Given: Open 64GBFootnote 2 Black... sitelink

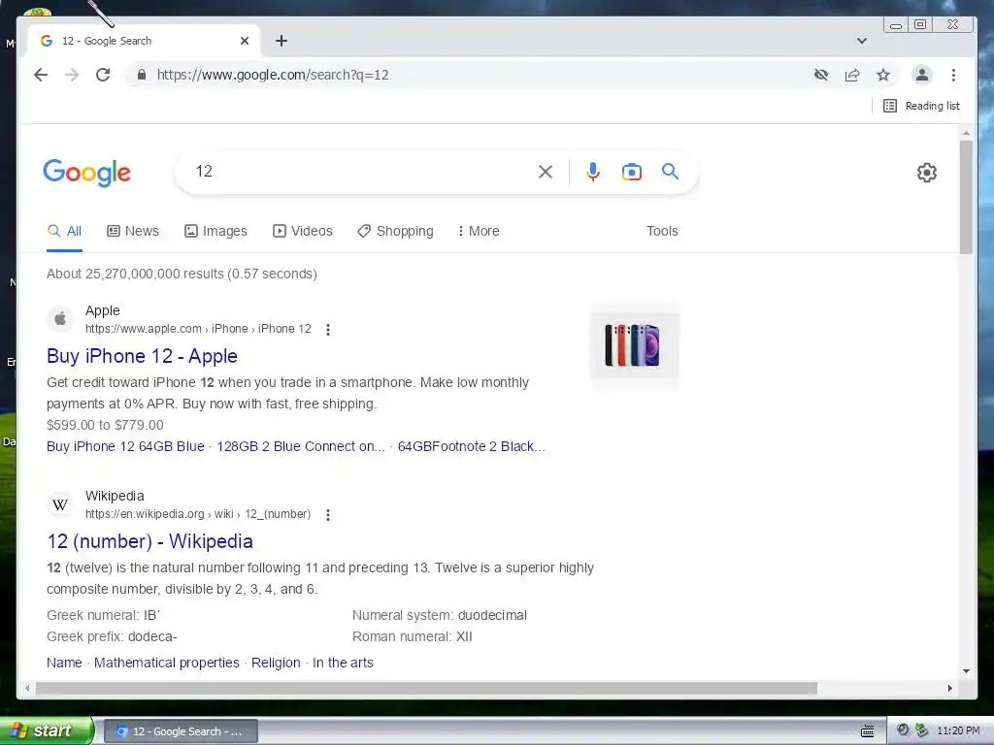Looking at the screenshot, I should coord(471,446).
